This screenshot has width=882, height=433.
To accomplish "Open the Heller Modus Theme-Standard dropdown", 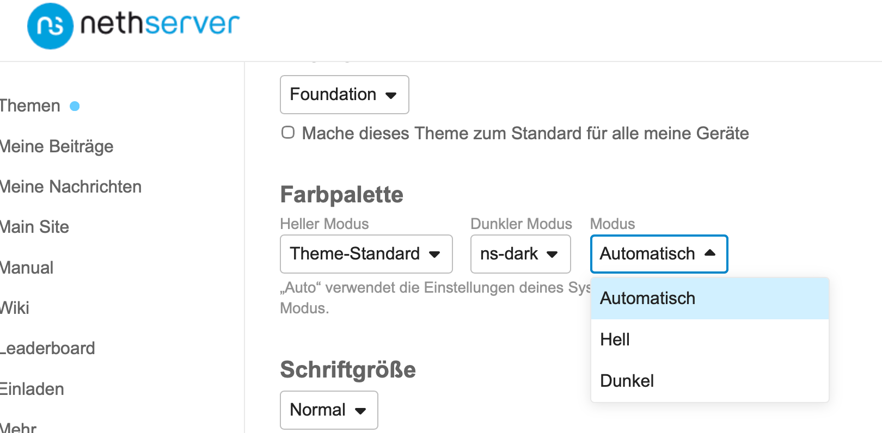I will pyautogui.click(x=366, y=254).
